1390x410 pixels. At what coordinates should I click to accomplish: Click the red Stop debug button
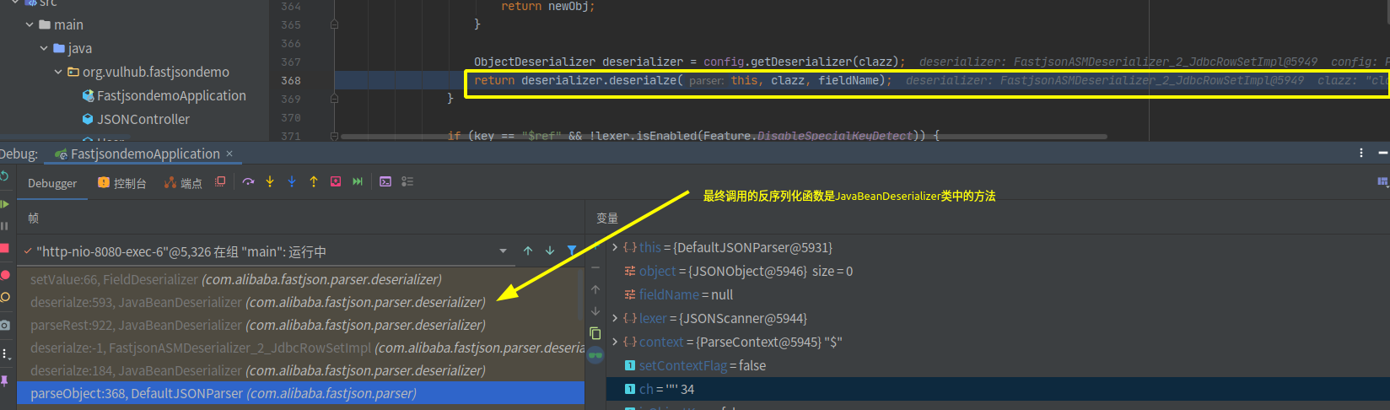4,249
